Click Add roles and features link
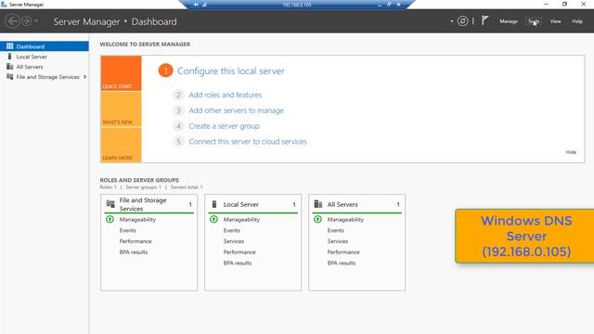The height and width of the screenshot is (334, 594). 226,95
